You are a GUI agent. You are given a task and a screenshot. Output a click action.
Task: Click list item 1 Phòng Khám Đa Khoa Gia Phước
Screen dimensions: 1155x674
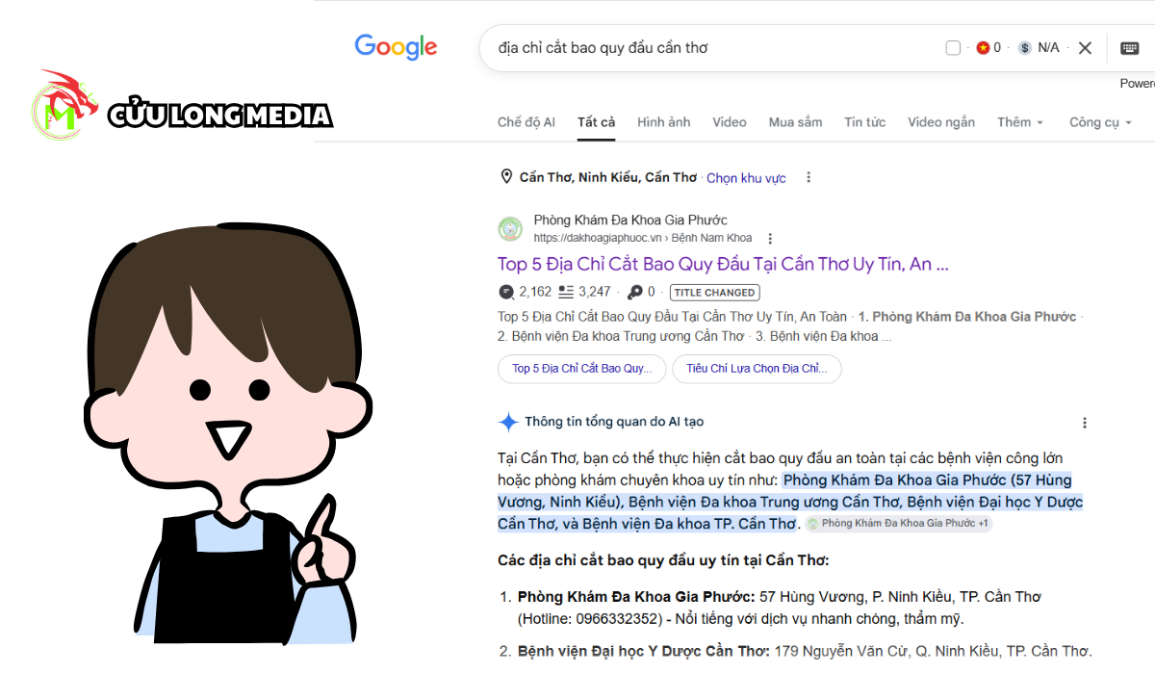tap(780, 608)
